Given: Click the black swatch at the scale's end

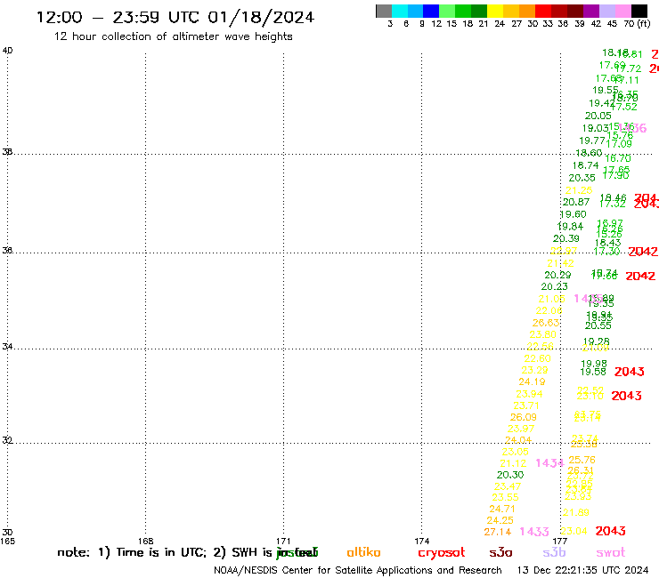Looking at the screenshot, I should pyautogui.click(x=639, y=11).
